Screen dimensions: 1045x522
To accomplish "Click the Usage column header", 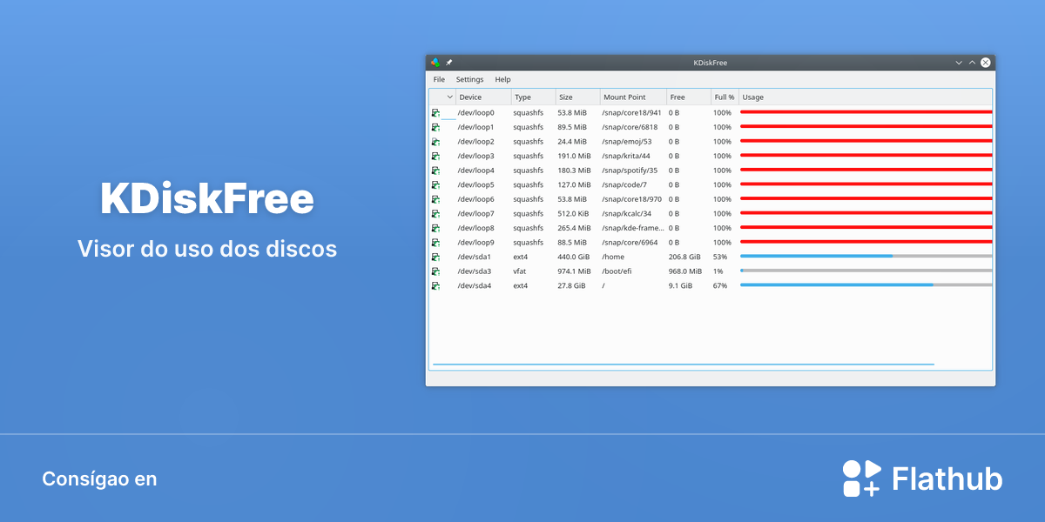I will pyautogui.click(x=866, y=97).
